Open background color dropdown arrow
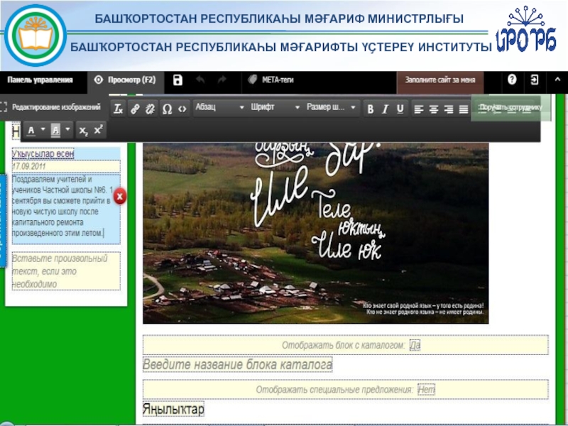Viewport: 568px width, 426px height. 67,129
